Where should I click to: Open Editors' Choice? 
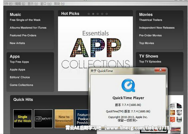click(x=20, y=77)
